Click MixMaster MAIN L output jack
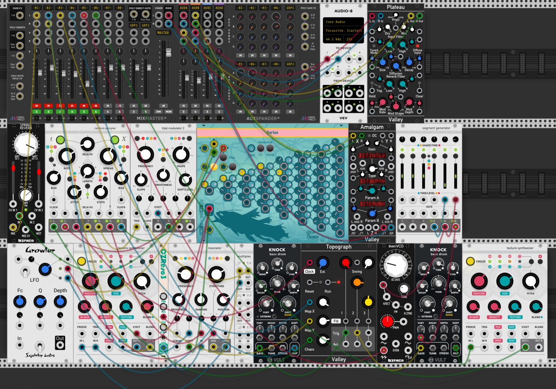This screenshot has height=389, width=556. pos(168,16)
